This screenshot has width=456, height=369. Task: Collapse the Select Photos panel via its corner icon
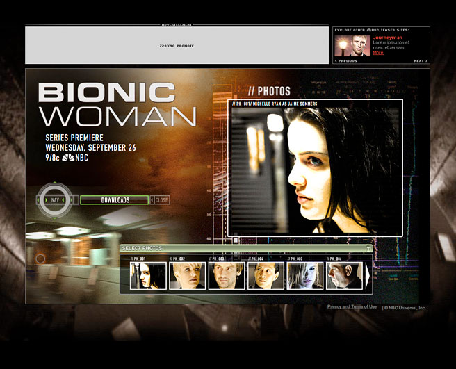(x=368, y=248)
